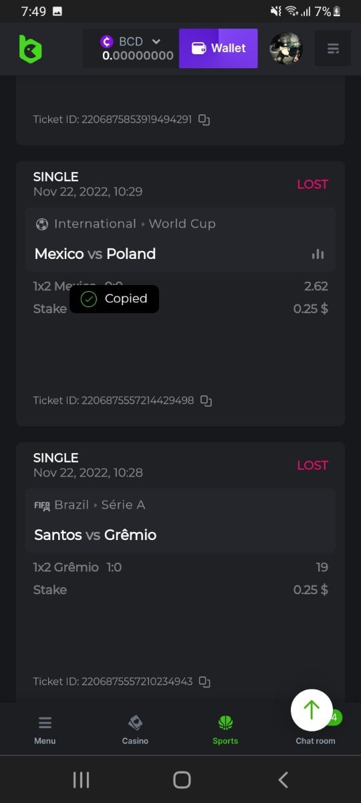
Task: Switch to the Casino tab
Action: point(135,730)
